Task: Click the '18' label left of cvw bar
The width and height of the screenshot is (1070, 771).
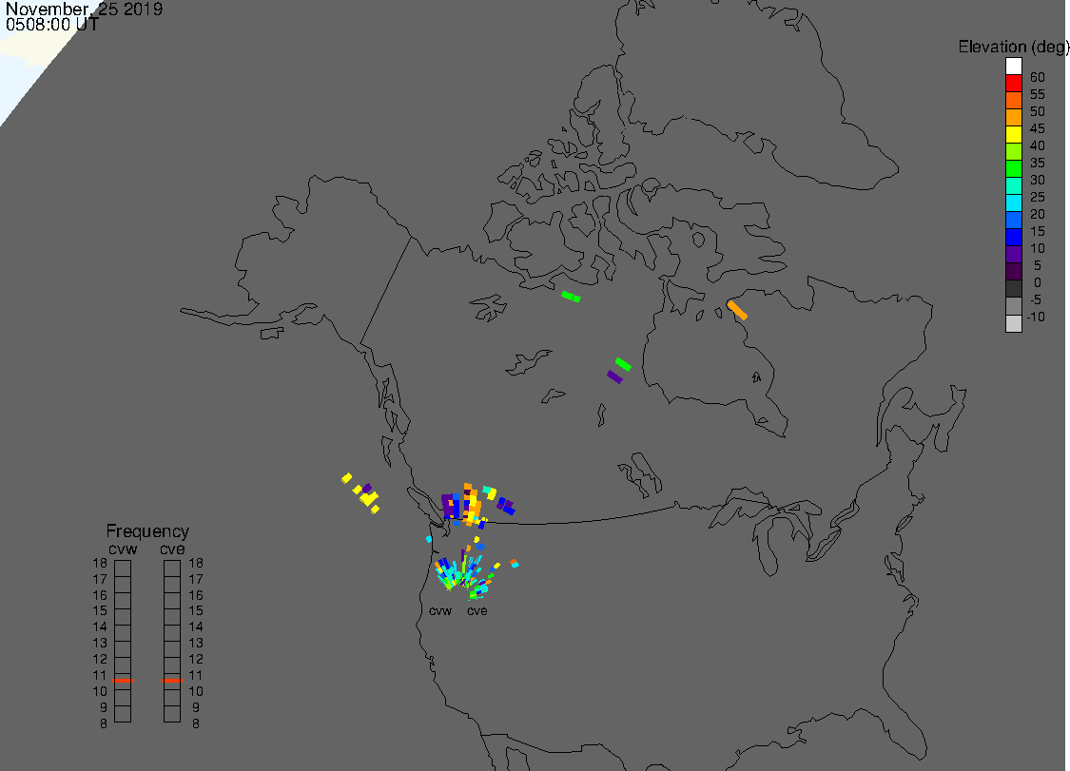Action: click(x=100, y=563)
